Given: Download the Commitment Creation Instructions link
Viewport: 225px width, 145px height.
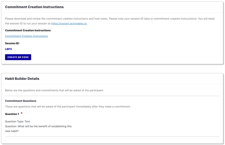Looking at the screenshot, I should [x=26, y=36].
